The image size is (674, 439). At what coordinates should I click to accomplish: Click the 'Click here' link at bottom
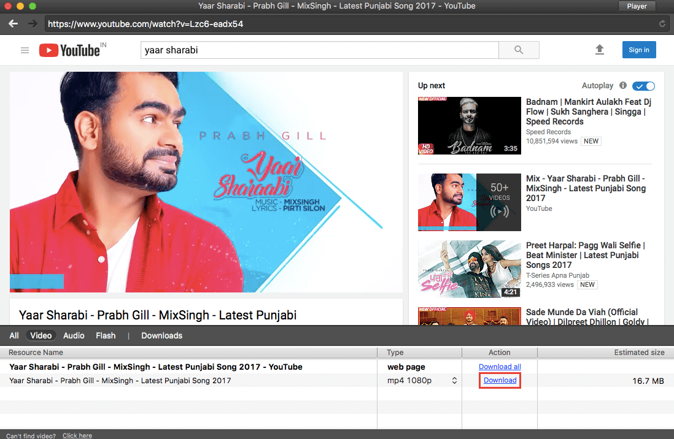[x=77, y=435]
